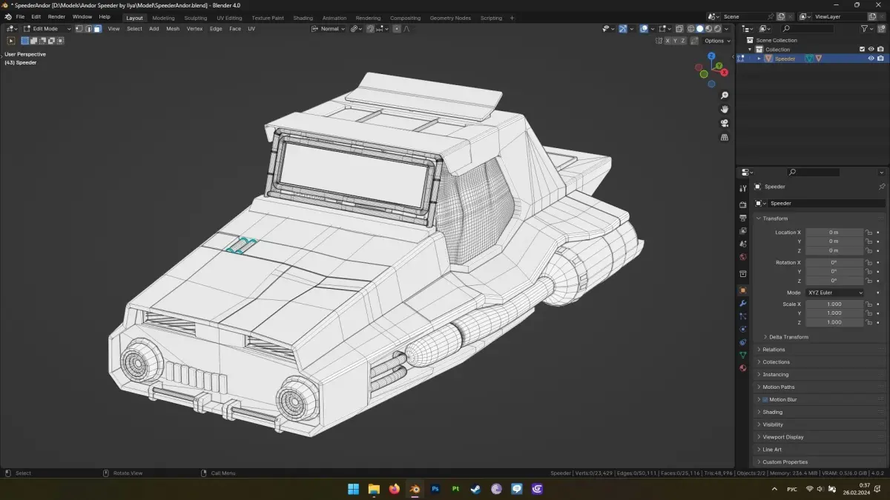This screenshot has width=890, height=500.
Task: Add a new workspace plus button
Action: [512, 18]
